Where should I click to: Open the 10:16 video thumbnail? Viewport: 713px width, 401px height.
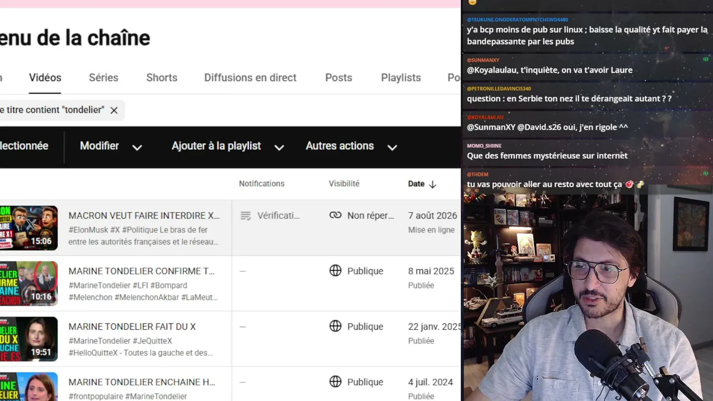point(29,283)
